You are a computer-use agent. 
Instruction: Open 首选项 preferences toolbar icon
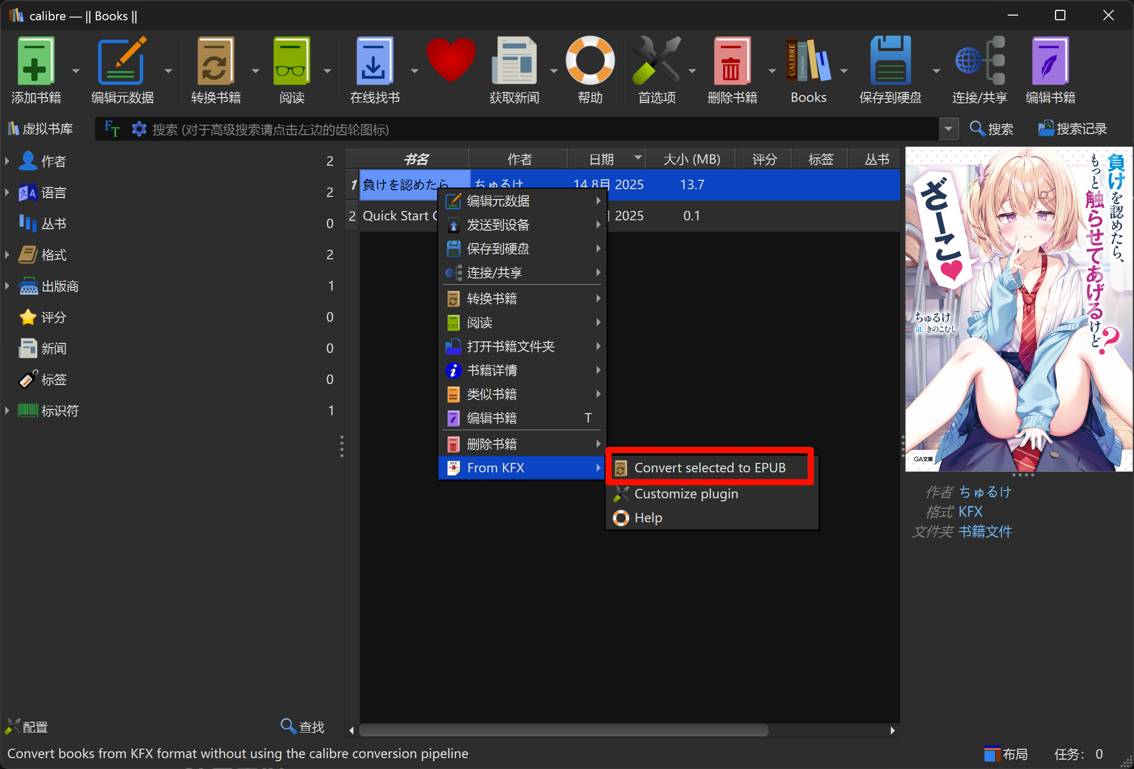[x=656, y=61]
